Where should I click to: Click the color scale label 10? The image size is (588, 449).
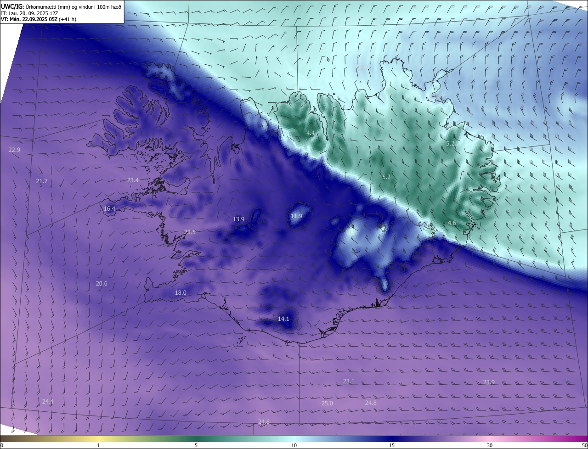294,445
